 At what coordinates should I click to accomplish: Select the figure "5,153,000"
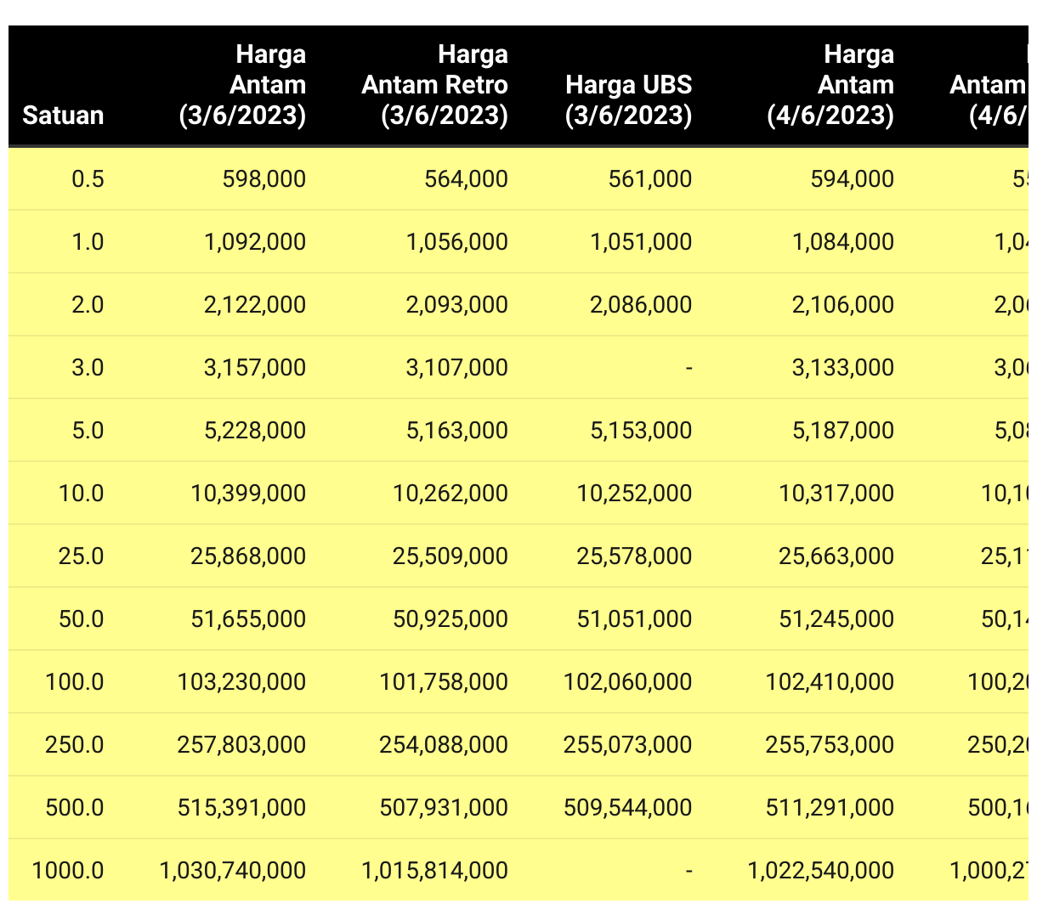click(x=642, y=430)
